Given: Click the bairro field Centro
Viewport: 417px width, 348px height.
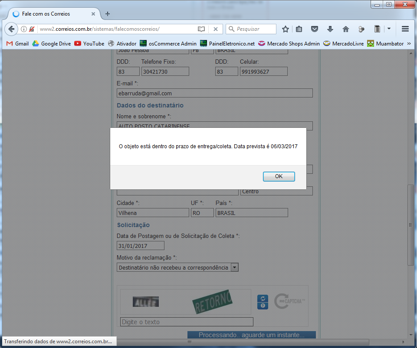Looking at the screenshot, I should [276, 191].
